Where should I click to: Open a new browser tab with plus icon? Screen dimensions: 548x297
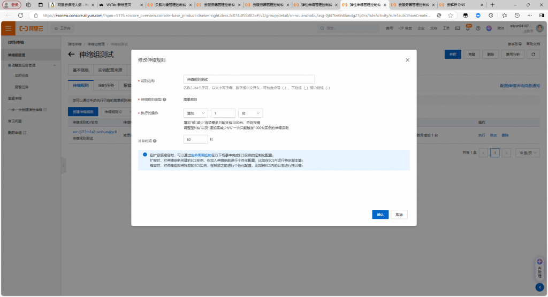point(492,4)
